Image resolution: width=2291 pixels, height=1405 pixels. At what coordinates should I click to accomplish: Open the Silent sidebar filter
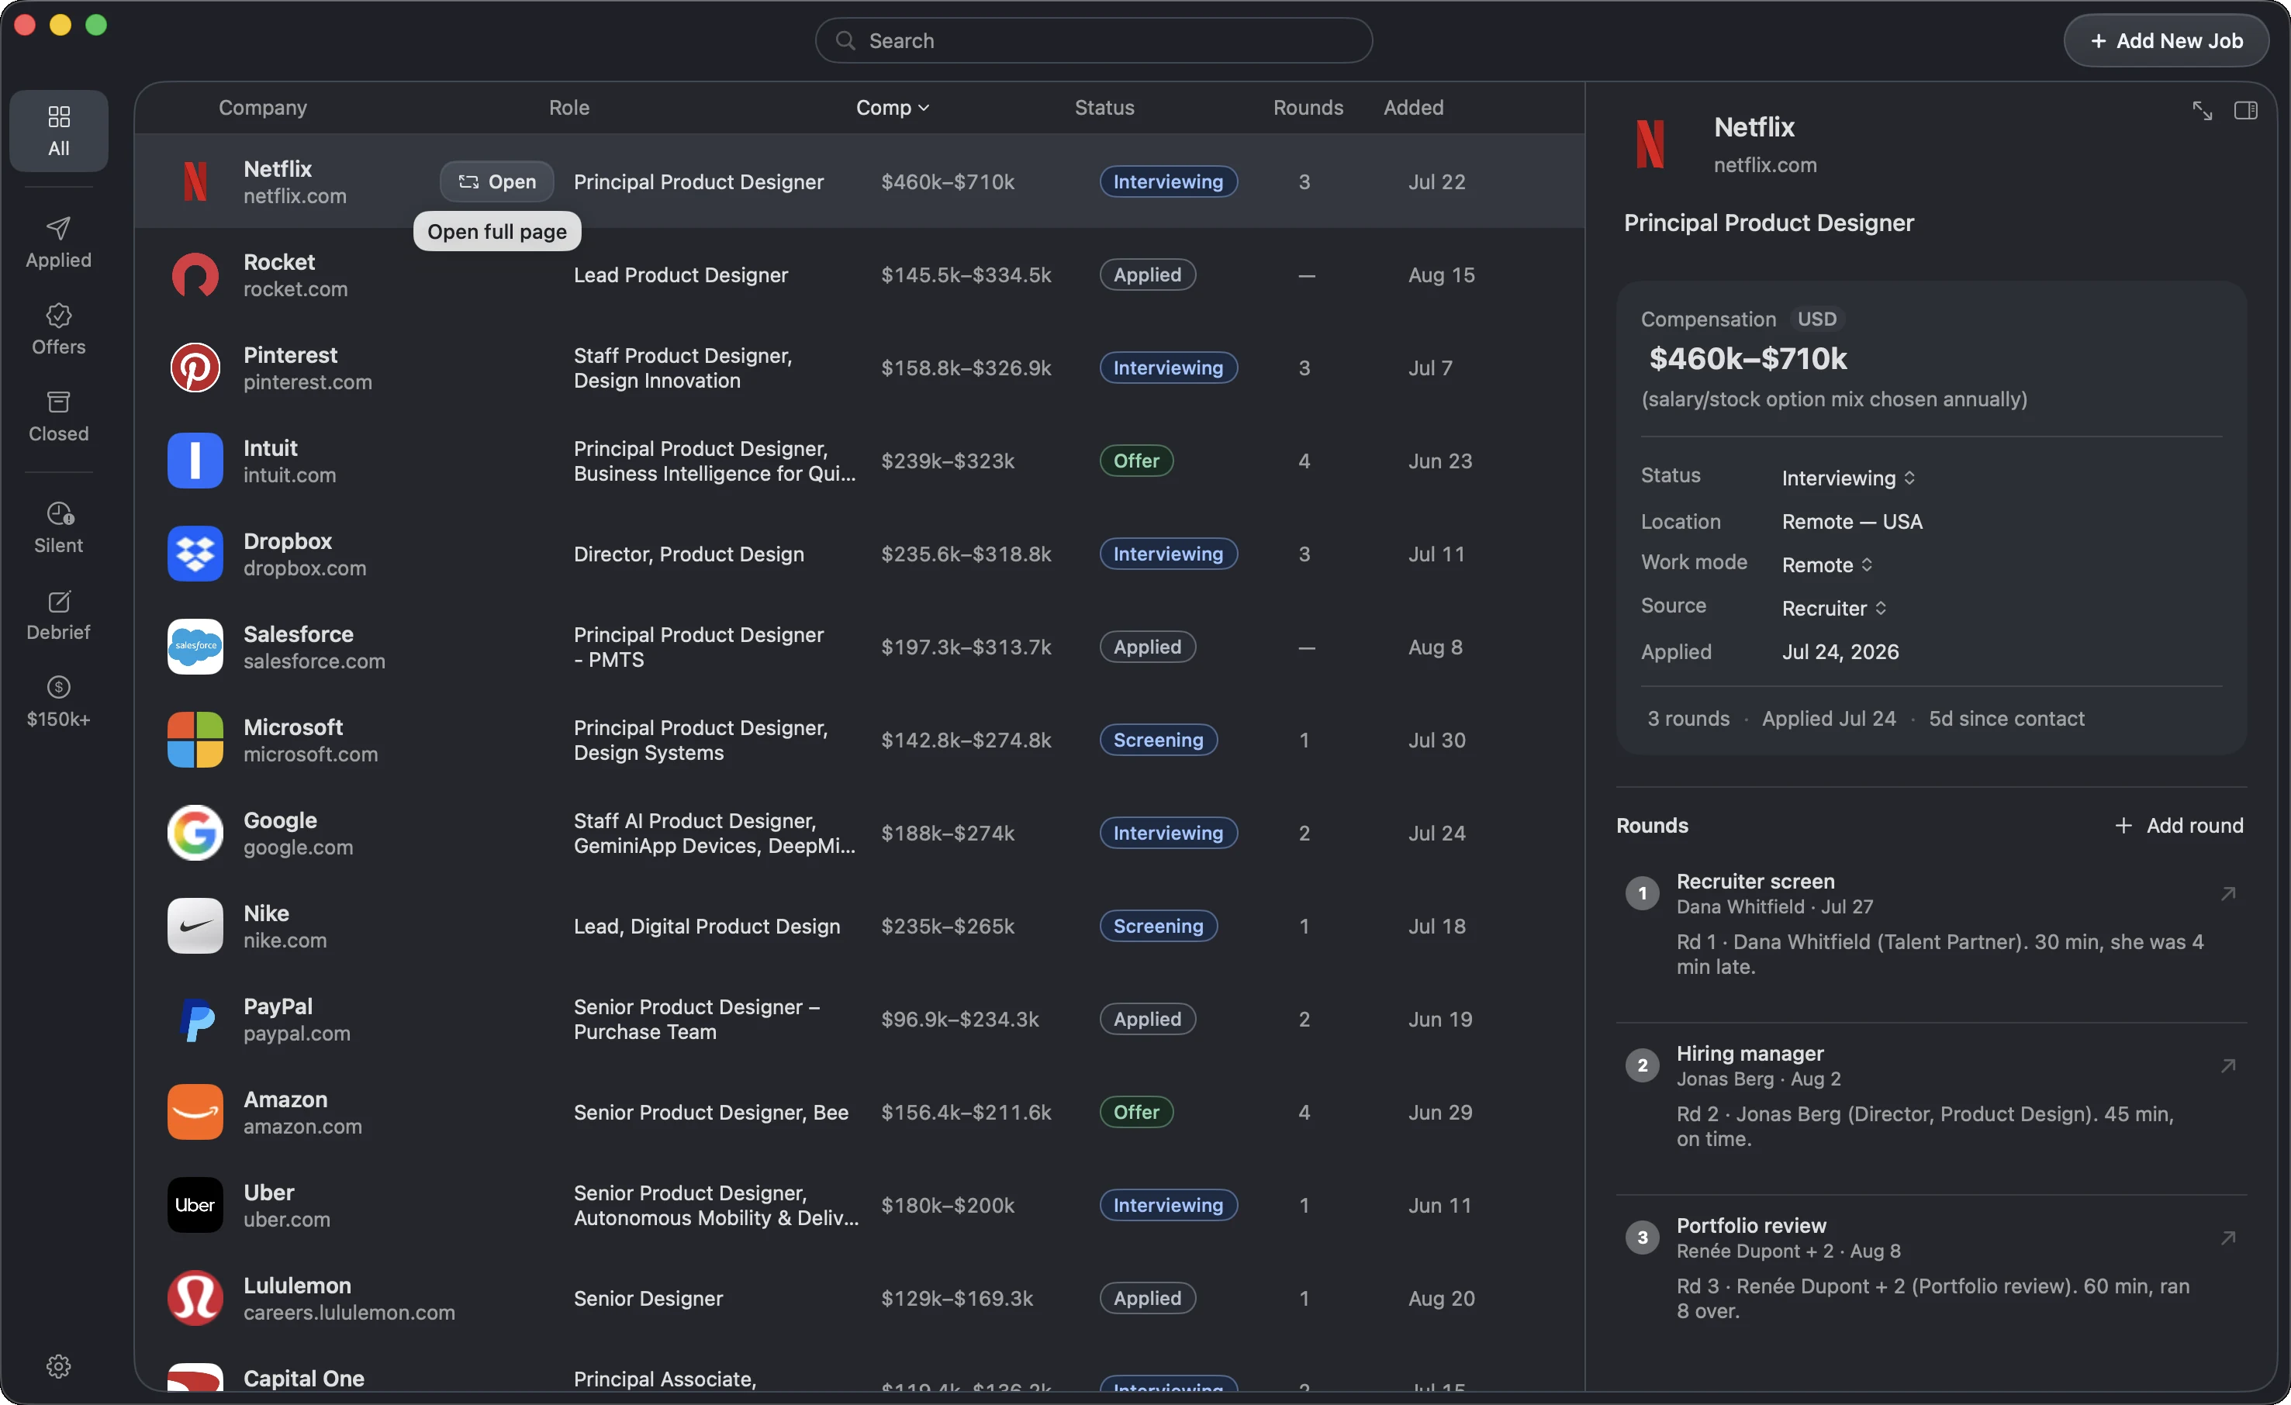(59, 527)
